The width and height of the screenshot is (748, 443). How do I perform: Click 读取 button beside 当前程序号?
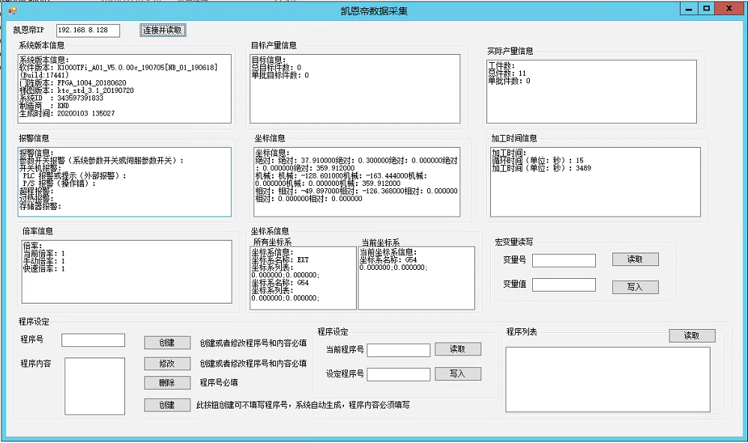(458, 349)
